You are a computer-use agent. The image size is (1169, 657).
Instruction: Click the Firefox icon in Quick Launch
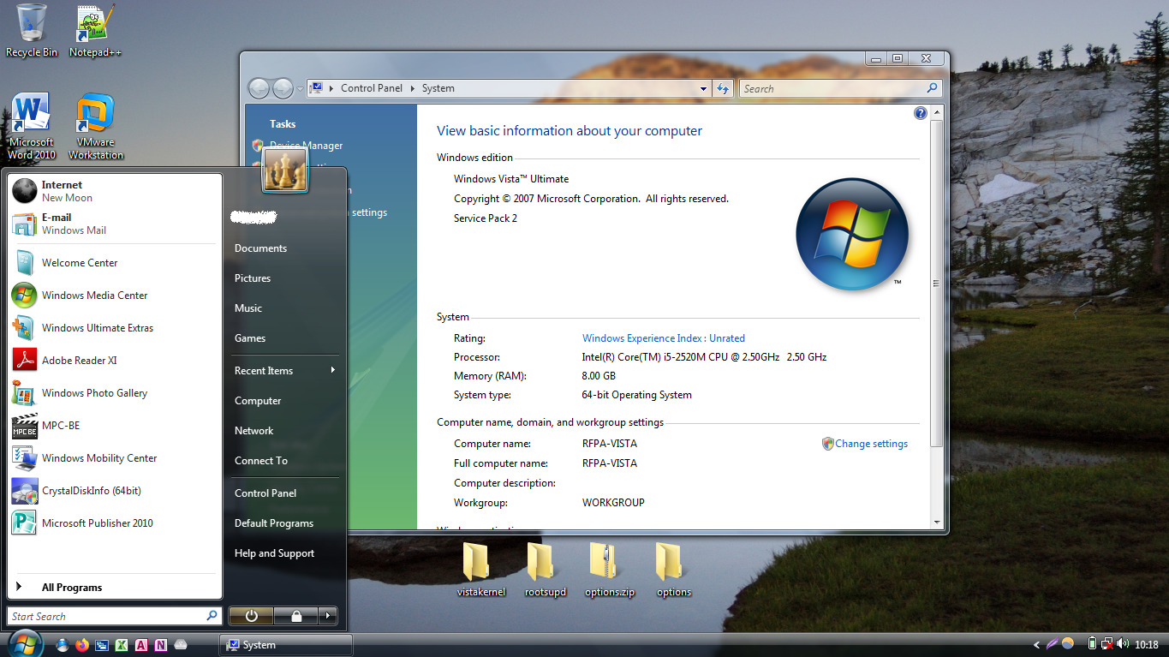point(82,645)
